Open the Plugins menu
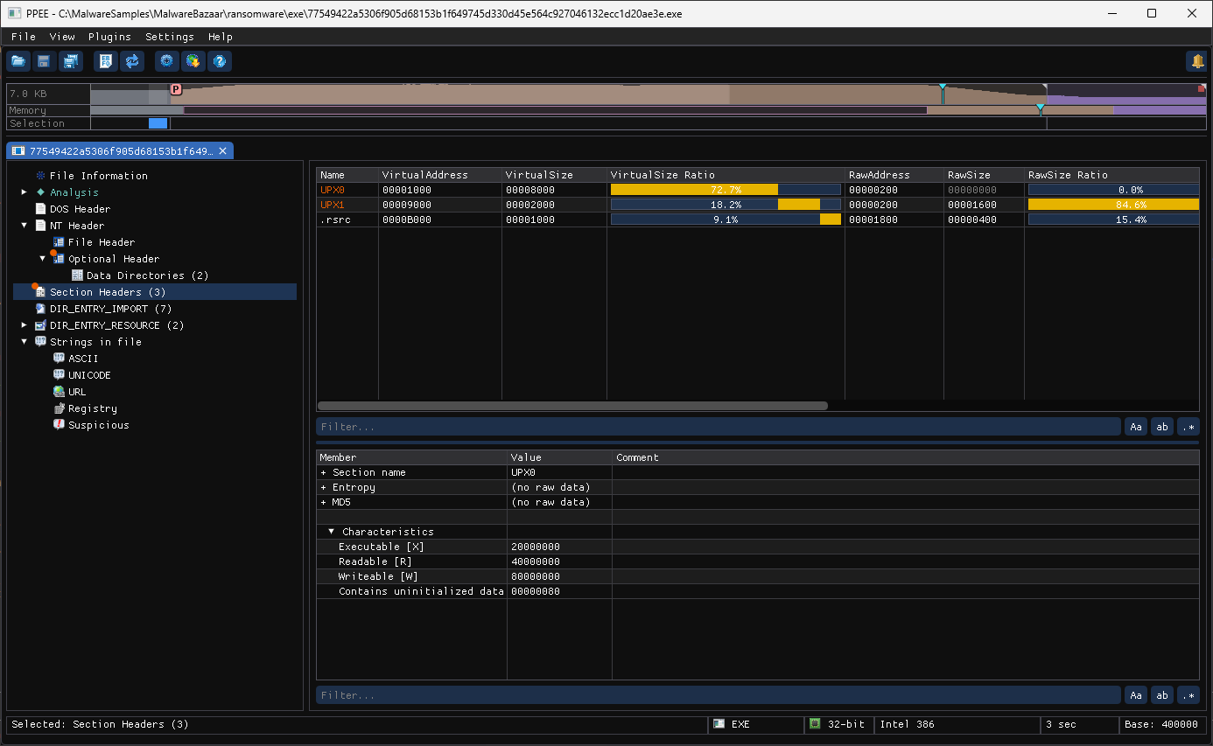The height and width of the screenshot is (746, 1213). [109, 37]
